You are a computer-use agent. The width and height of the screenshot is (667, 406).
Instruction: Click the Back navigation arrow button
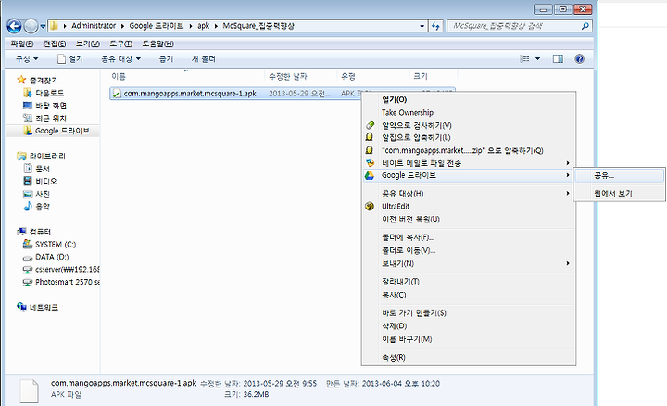pos(14,26)
